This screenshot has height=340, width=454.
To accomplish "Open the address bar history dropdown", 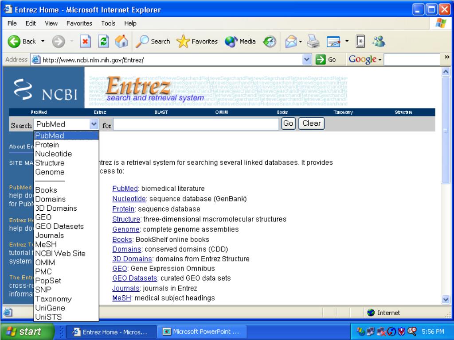I will point(307,60).
